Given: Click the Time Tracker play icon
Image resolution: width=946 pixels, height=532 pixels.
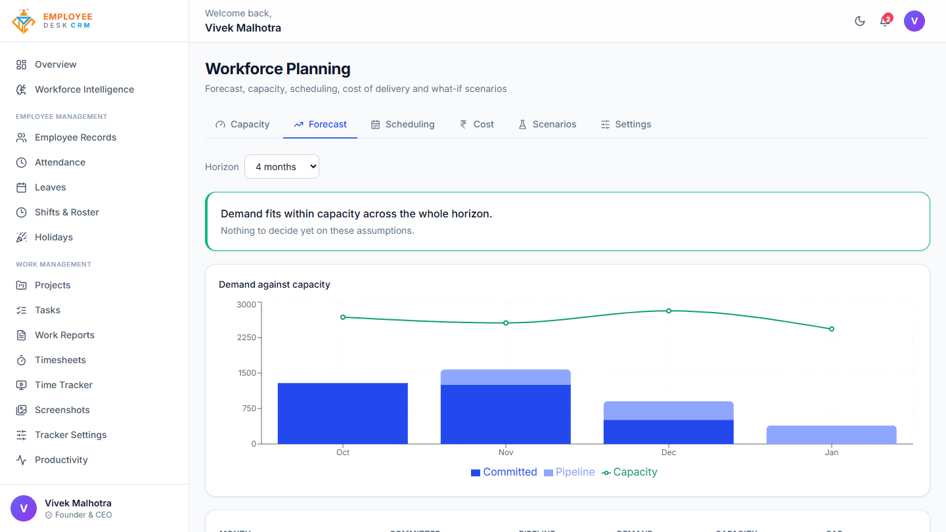Looking at the screenshot, I should 22,385.
